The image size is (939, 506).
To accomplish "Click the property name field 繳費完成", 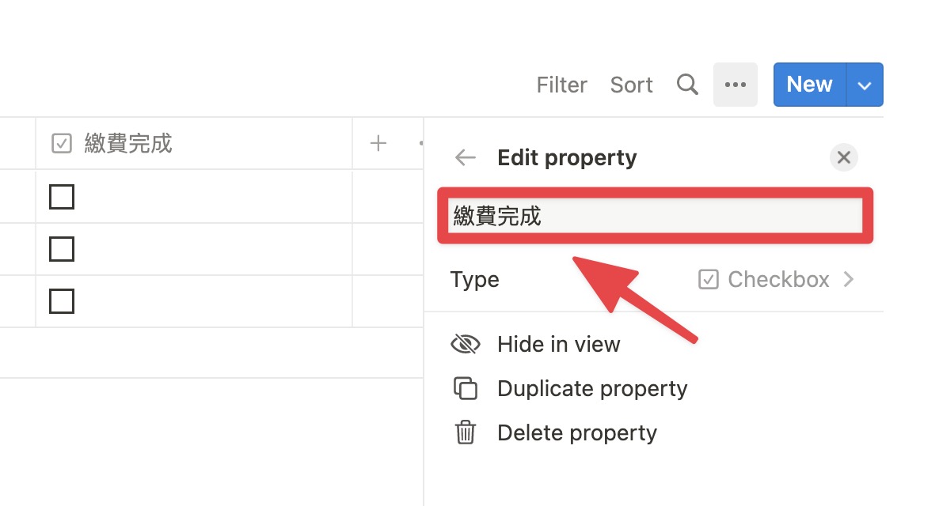I will coord(655,216).
